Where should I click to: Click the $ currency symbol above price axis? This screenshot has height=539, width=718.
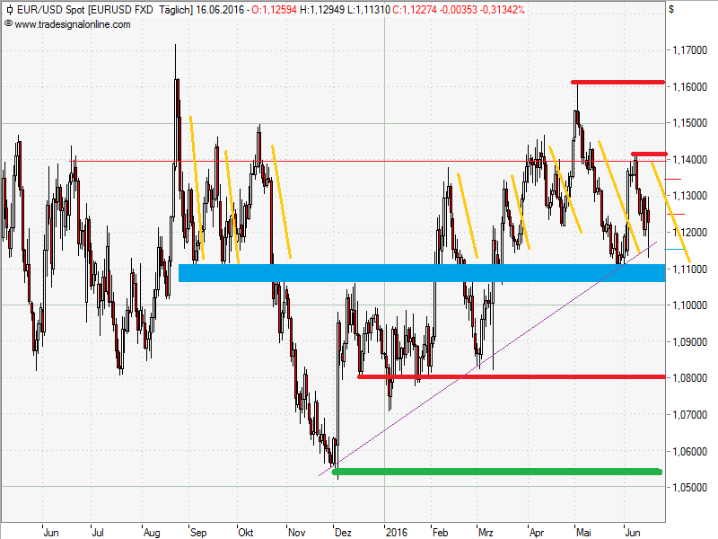[671, 9]
